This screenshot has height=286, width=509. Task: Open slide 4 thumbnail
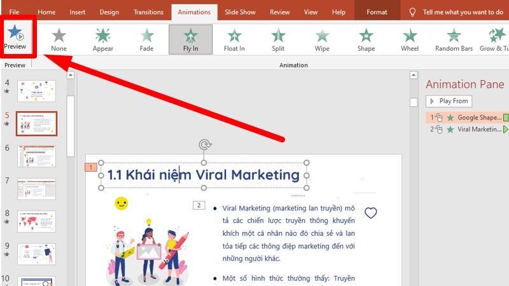[36, 91]
